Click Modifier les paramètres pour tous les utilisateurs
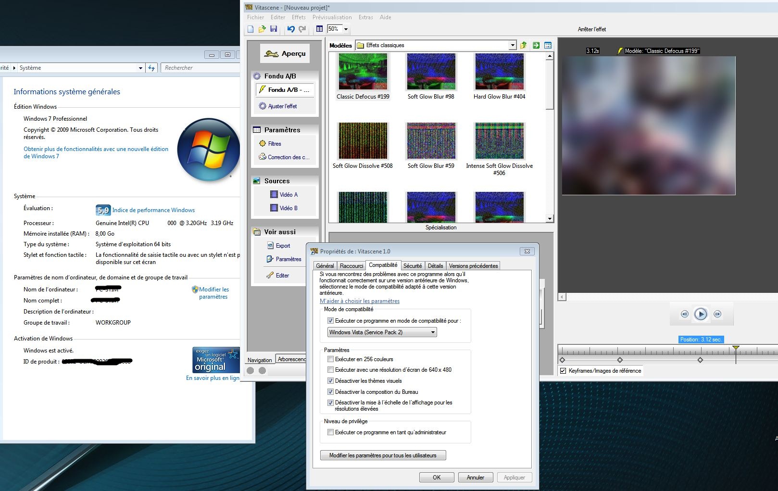 pos(383,455)
